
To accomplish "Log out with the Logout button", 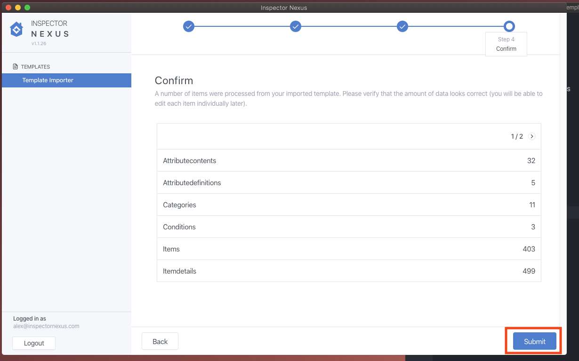I will tap(34, 343).
